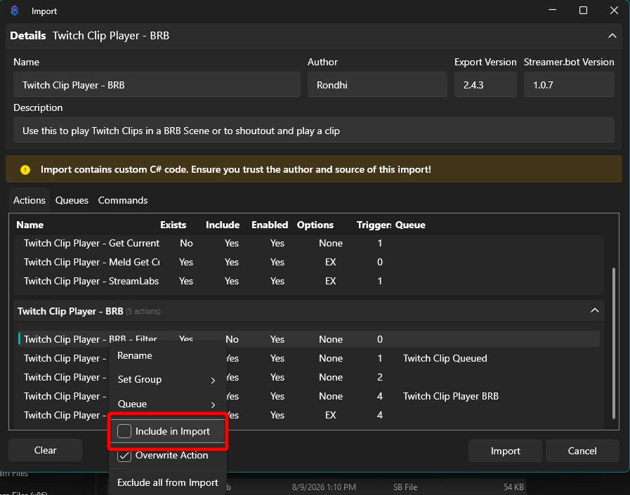Click the Triggers column header

coord(374,225)
